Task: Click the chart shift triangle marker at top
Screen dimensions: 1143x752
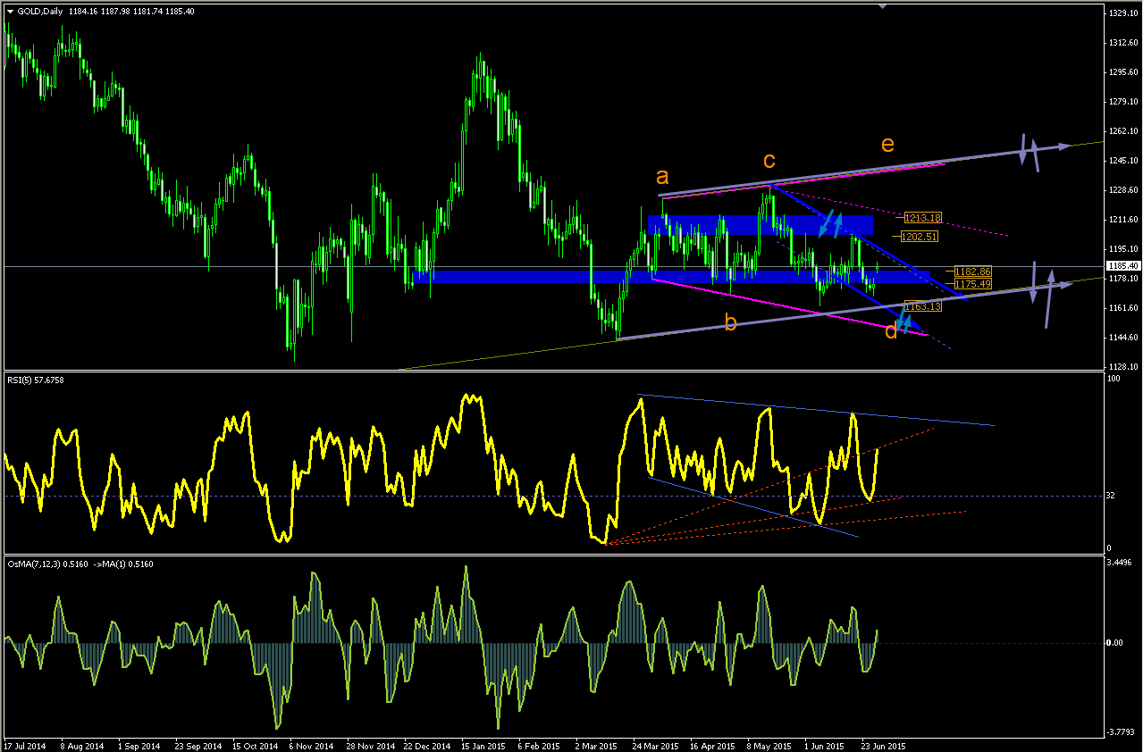Action: 883,6
